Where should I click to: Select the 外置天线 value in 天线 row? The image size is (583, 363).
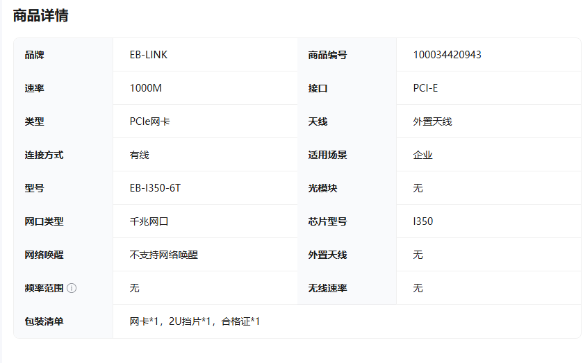pos(432,121)
